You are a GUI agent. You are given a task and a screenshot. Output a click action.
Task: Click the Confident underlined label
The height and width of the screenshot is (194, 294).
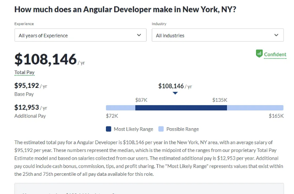(x=275, y=55)
